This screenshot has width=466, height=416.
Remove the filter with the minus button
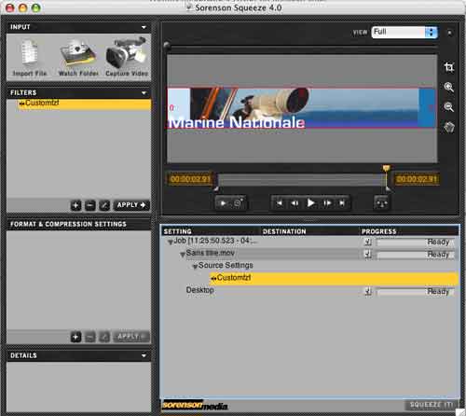(90, 205)
